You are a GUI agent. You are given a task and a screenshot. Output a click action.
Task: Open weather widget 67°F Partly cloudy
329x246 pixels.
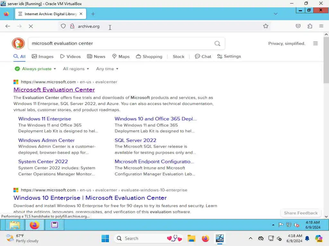pyautogui.click(x=22, y=238)
